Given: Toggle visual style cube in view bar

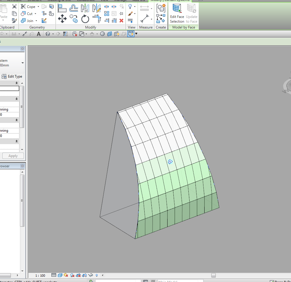Looking at the screenshot, I should click(x=60, y=275).
